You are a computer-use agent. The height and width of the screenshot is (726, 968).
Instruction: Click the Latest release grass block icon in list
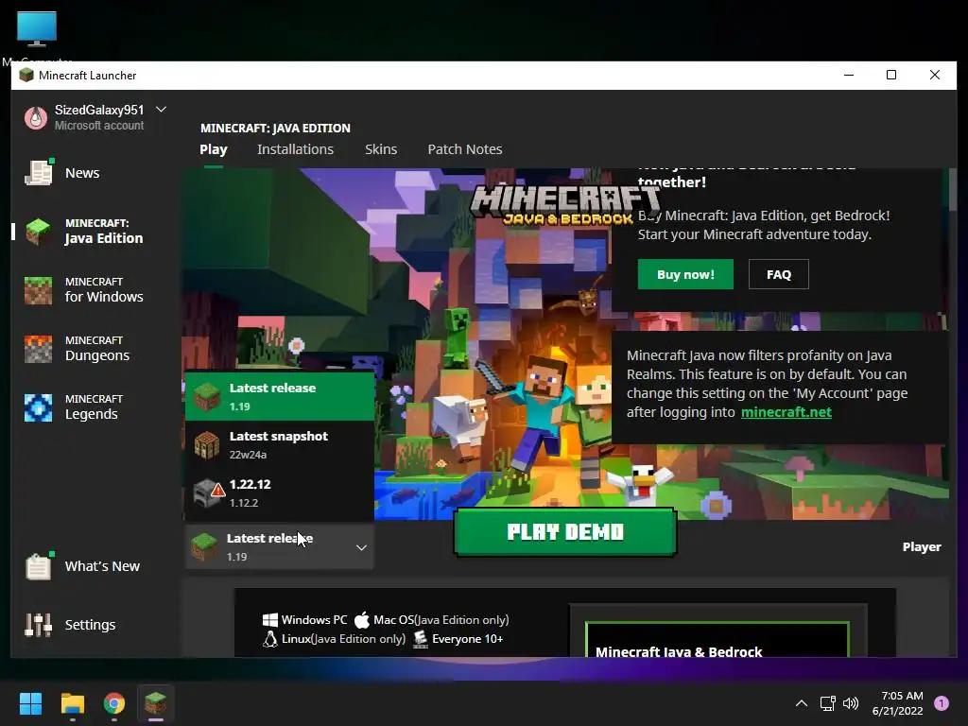(x=207, y=396)
